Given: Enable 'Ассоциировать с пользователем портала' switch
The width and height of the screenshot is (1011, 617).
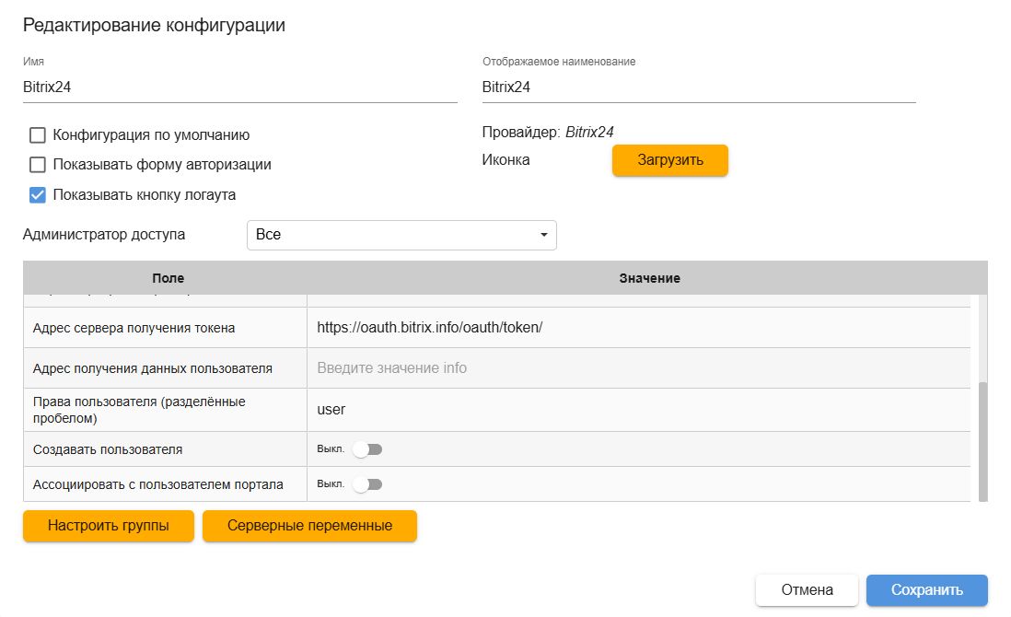Looking at the screenshot, I should (x=366, y=484).
